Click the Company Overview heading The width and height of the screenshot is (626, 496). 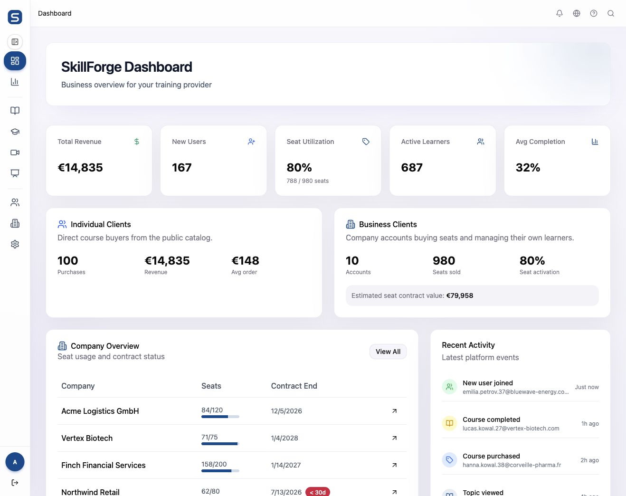click(105, 346)
